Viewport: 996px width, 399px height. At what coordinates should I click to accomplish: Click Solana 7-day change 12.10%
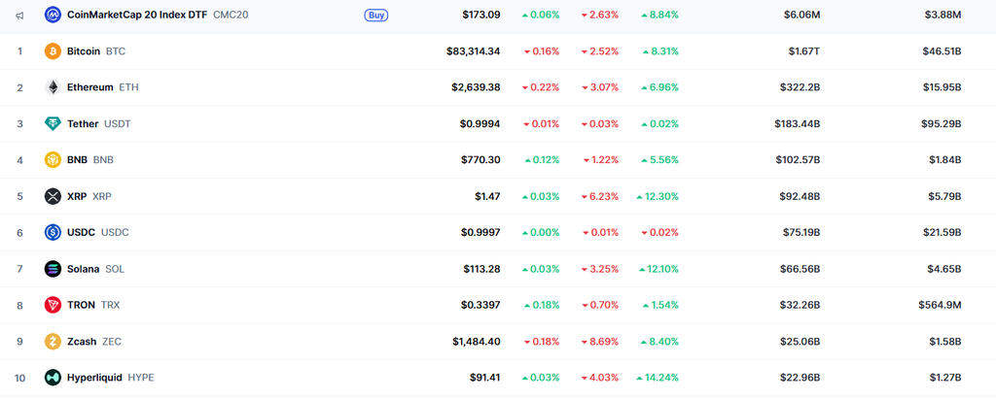point(658,269)
